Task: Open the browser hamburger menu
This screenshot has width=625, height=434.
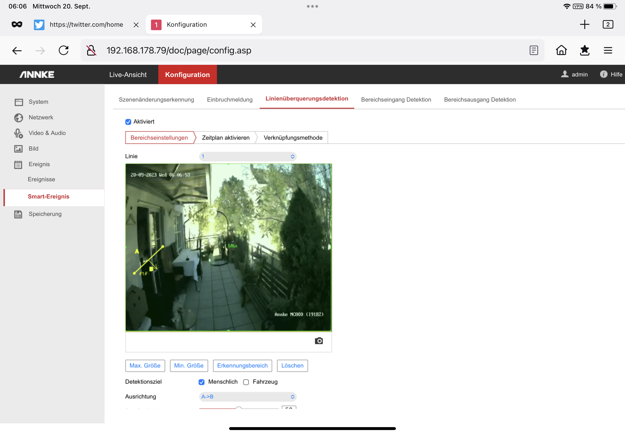Action: click(608, 50)
